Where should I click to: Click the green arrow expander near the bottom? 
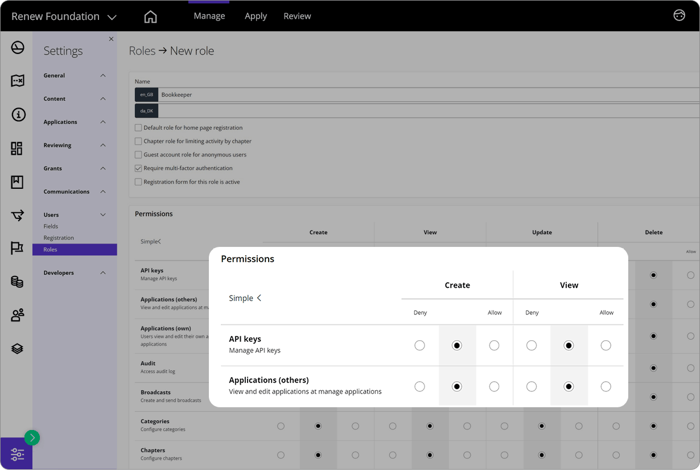[32, 438]
